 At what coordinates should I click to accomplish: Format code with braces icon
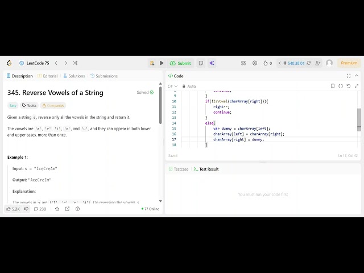341,86
